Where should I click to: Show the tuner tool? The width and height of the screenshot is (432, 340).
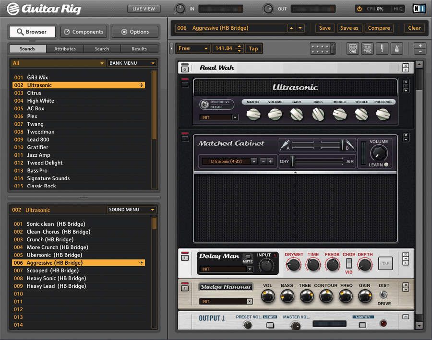point(382,48)
